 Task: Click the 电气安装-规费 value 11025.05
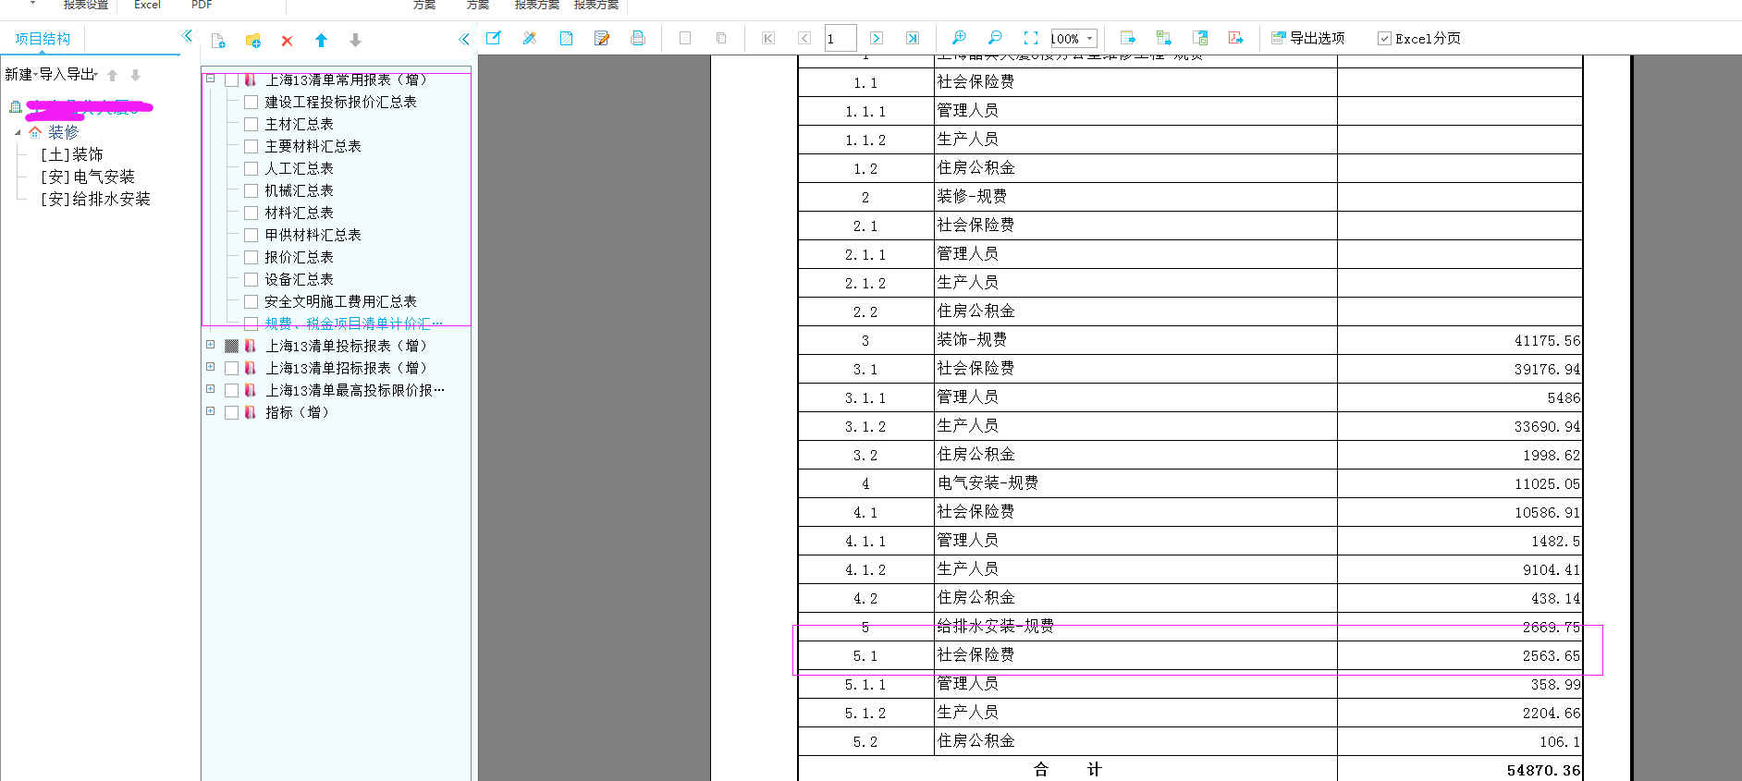(x=1547, y=483)
